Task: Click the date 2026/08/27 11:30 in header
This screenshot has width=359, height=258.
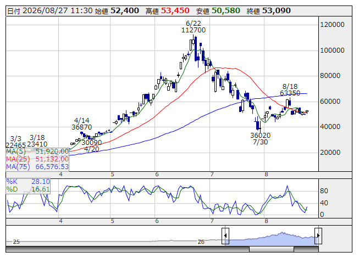Action: [58, 11]
